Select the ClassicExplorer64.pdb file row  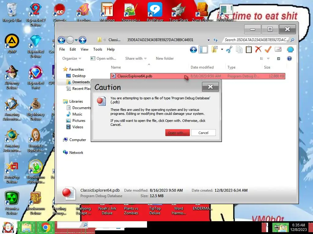point(198,76)
